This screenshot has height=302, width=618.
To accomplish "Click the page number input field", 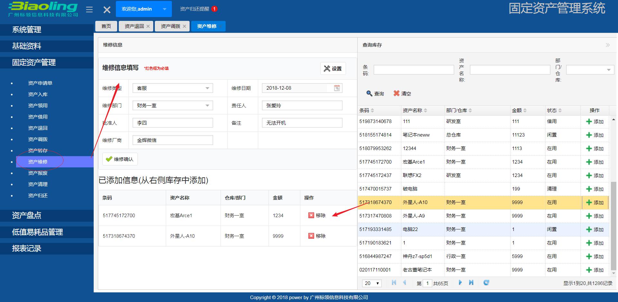I will [x=427, y=283].
